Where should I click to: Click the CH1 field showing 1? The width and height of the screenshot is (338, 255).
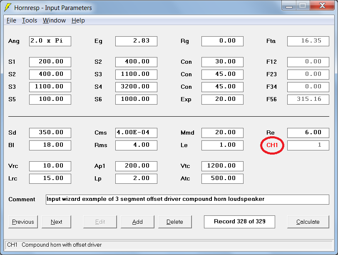click(308, 145)
